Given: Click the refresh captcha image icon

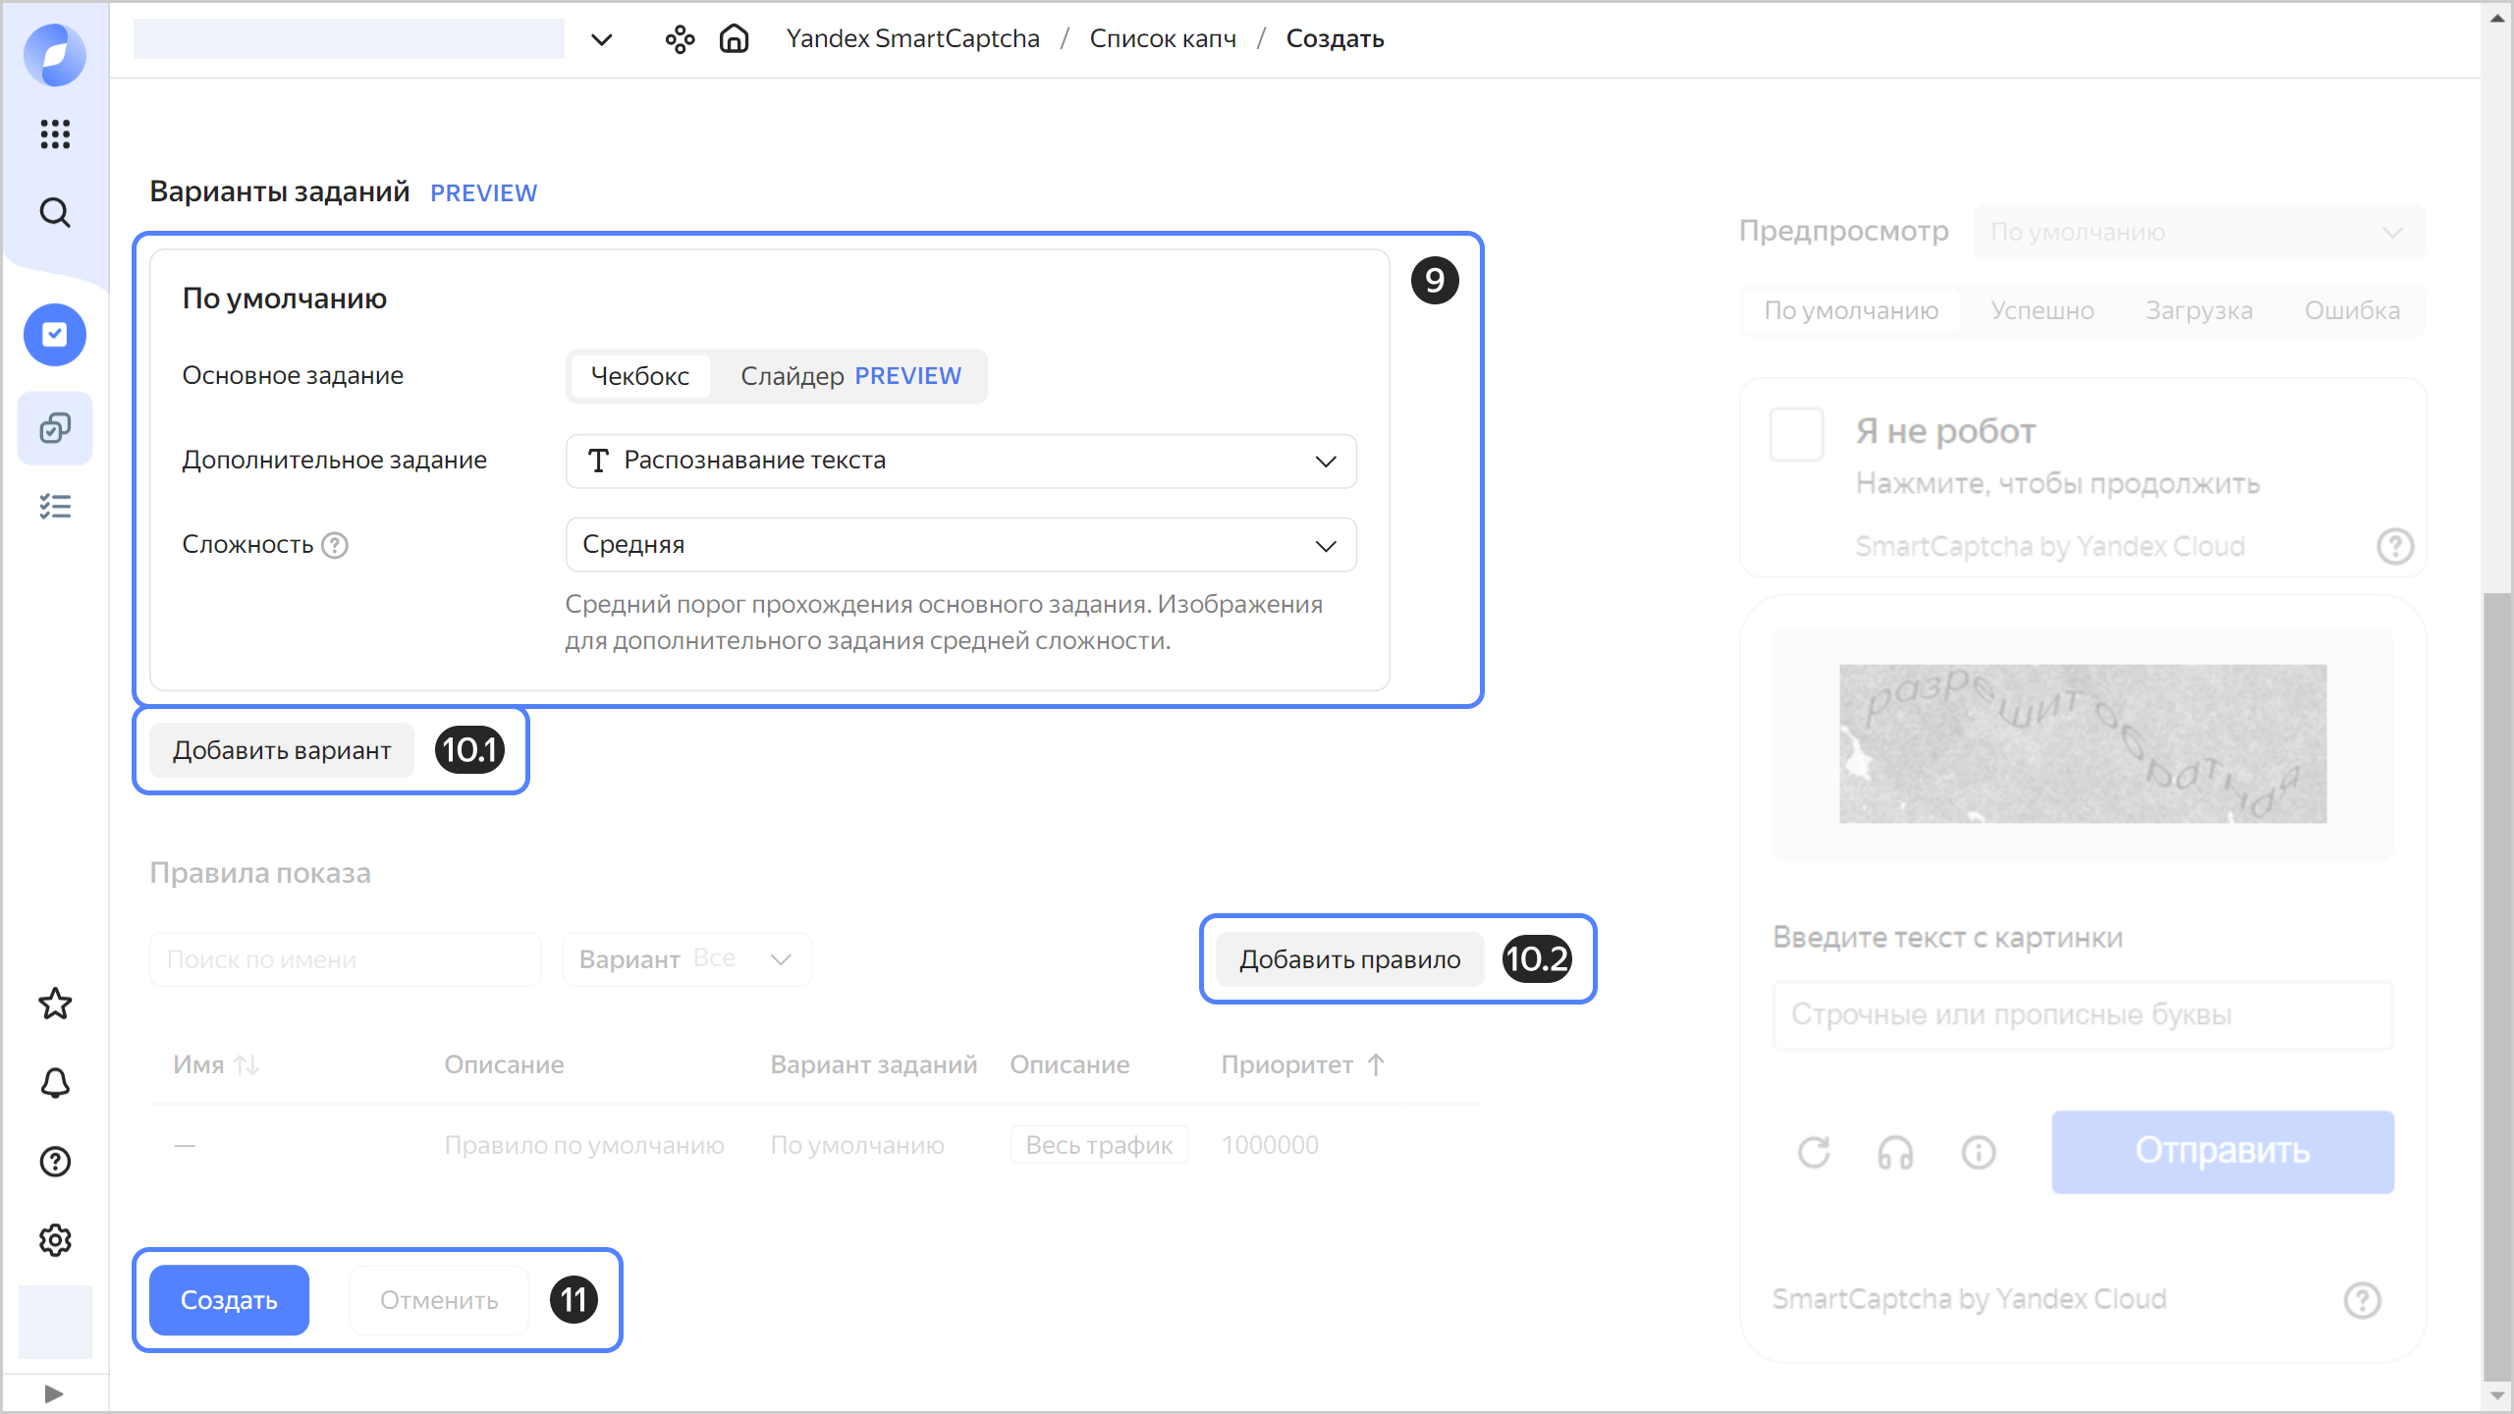Looking at the screenshot, I should [x=1814, y=1152].
